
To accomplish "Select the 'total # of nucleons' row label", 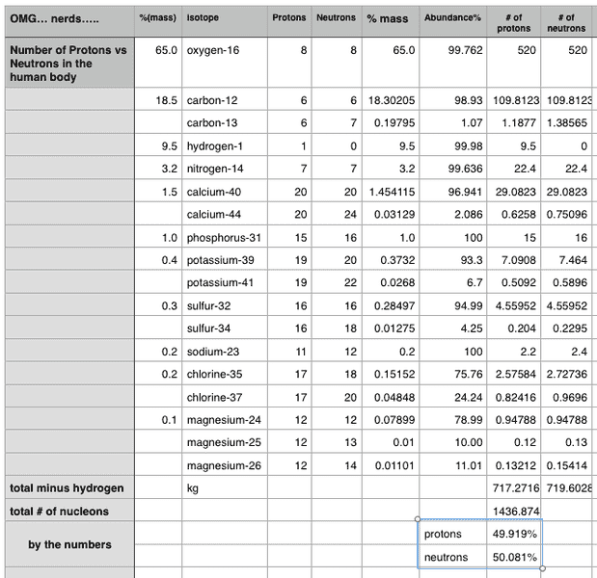I will tap(69, 511).
